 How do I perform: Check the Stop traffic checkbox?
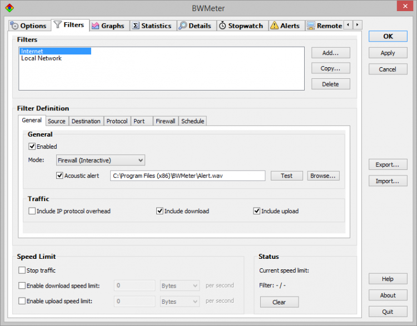coord(22,270)
